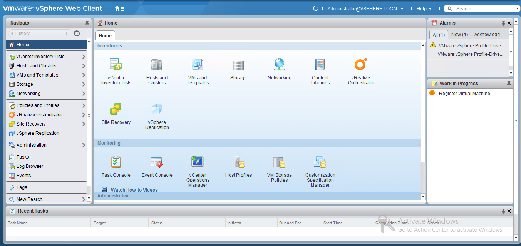
Task: Open the Host Profiles icon
Action: click(240, 162)
